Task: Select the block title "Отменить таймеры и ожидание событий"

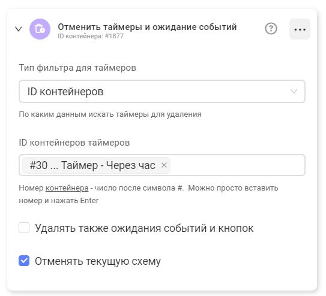Action: (x=147, y=27)
